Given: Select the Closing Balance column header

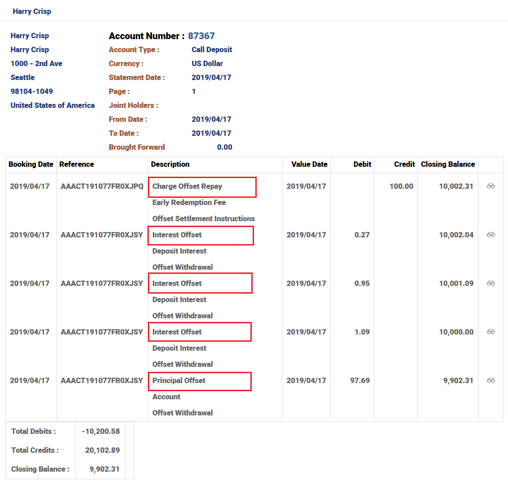Looking at the screenshot, I should click(x=448, y=164).
